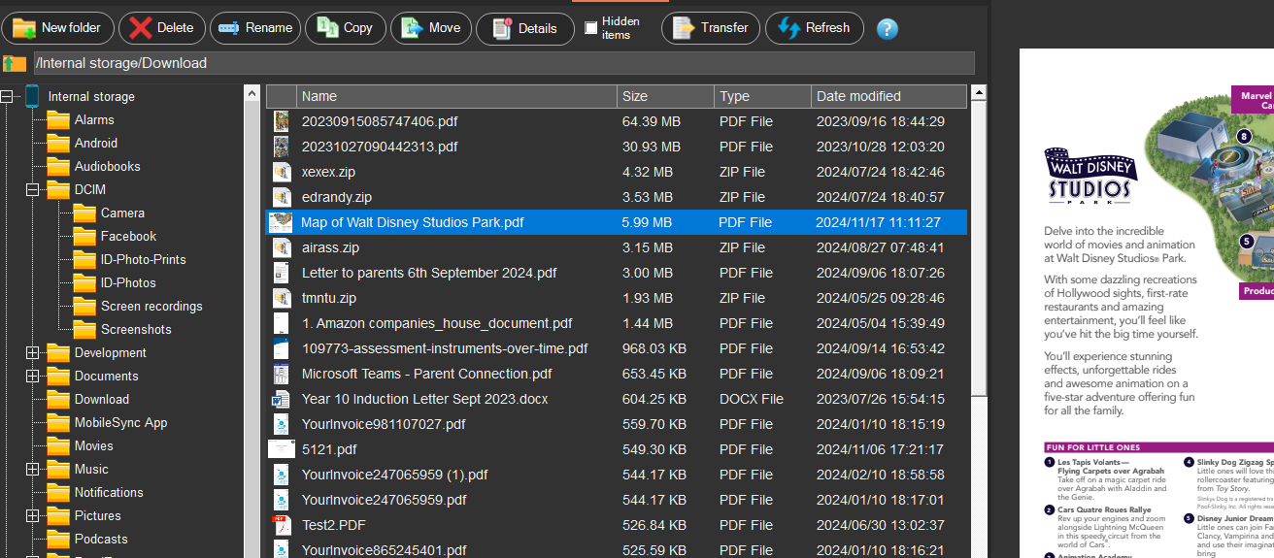1274x558 pixels.
Task: Click the icon of 20231027090442313.pdf
Action: [x=282, y=147]
